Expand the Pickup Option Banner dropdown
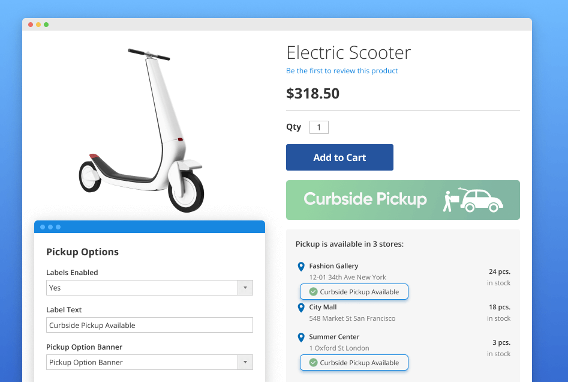 coord(245,362)
